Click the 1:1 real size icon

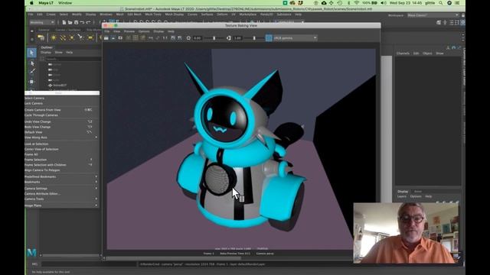click(x=165, y=38)
